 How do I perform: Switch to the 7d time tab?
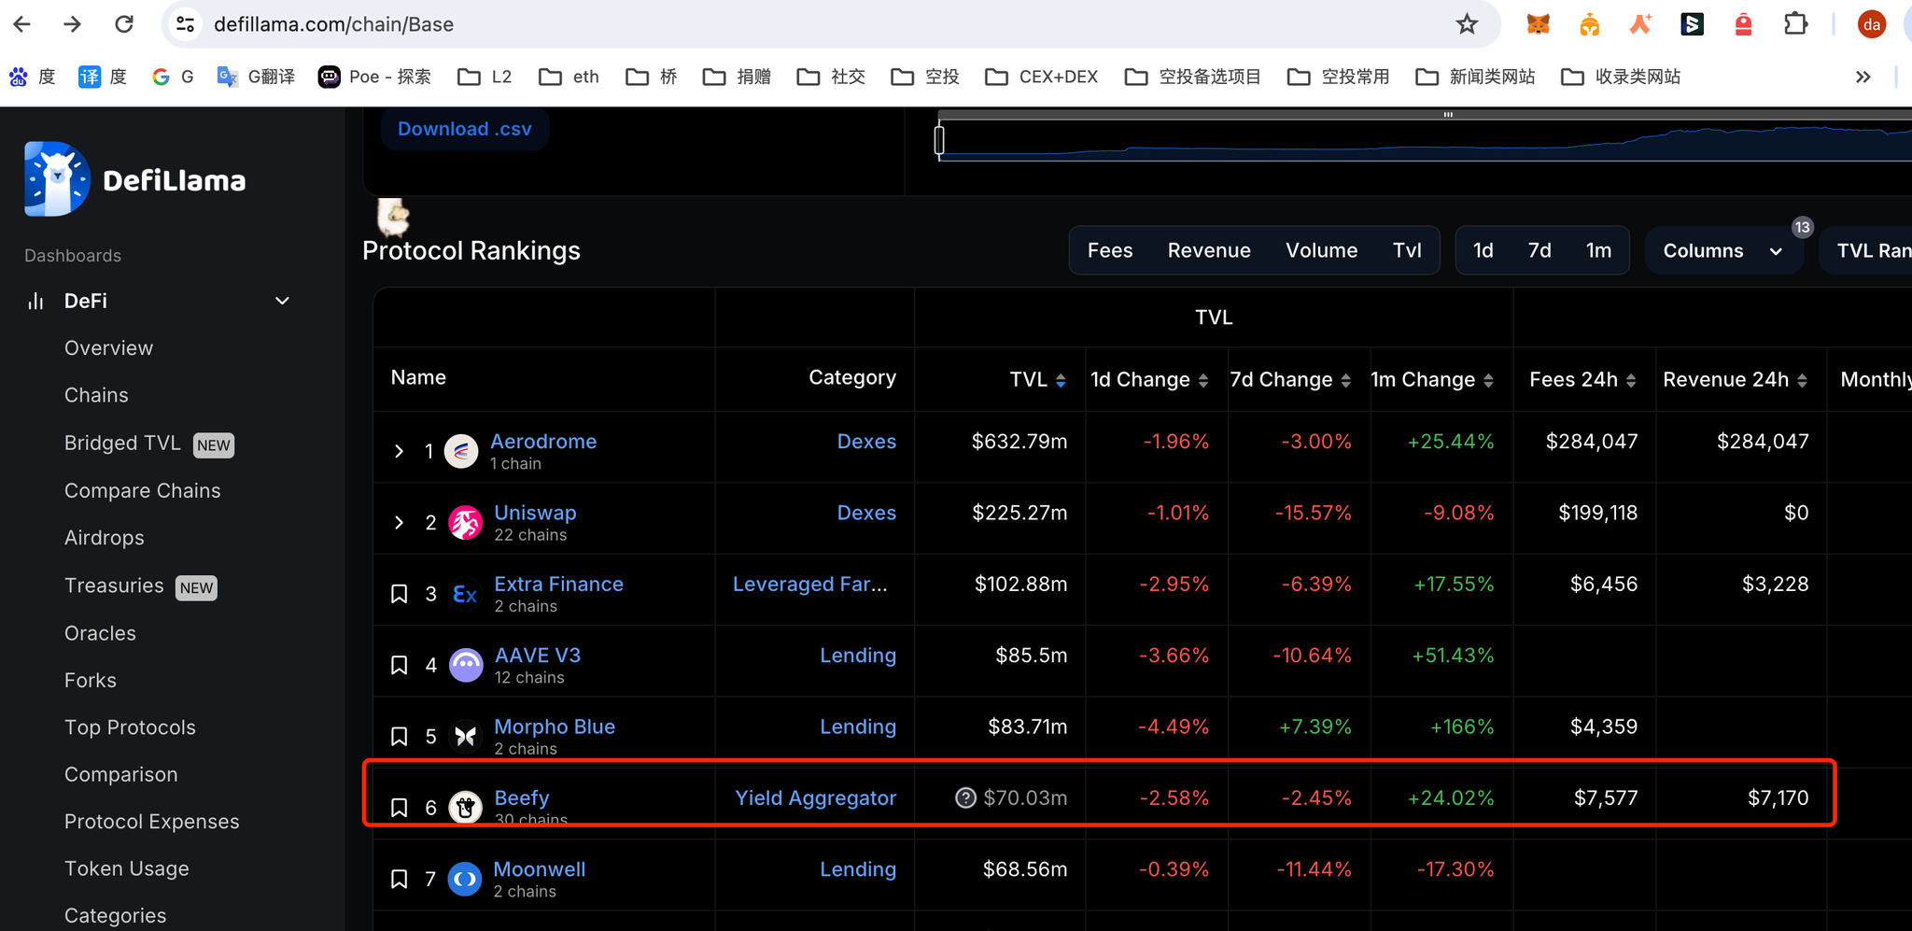click(x=1539, y=250)
